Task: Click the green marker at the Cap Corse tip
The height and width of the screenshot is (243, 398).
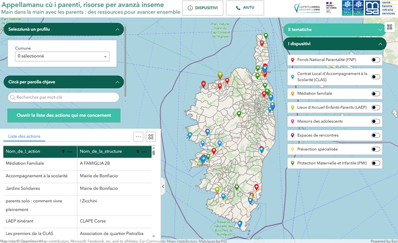Action: 266,36
